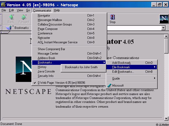Collapse the navigation toolbar using its left grip
The image size is (169, 126).
point(1,19)
